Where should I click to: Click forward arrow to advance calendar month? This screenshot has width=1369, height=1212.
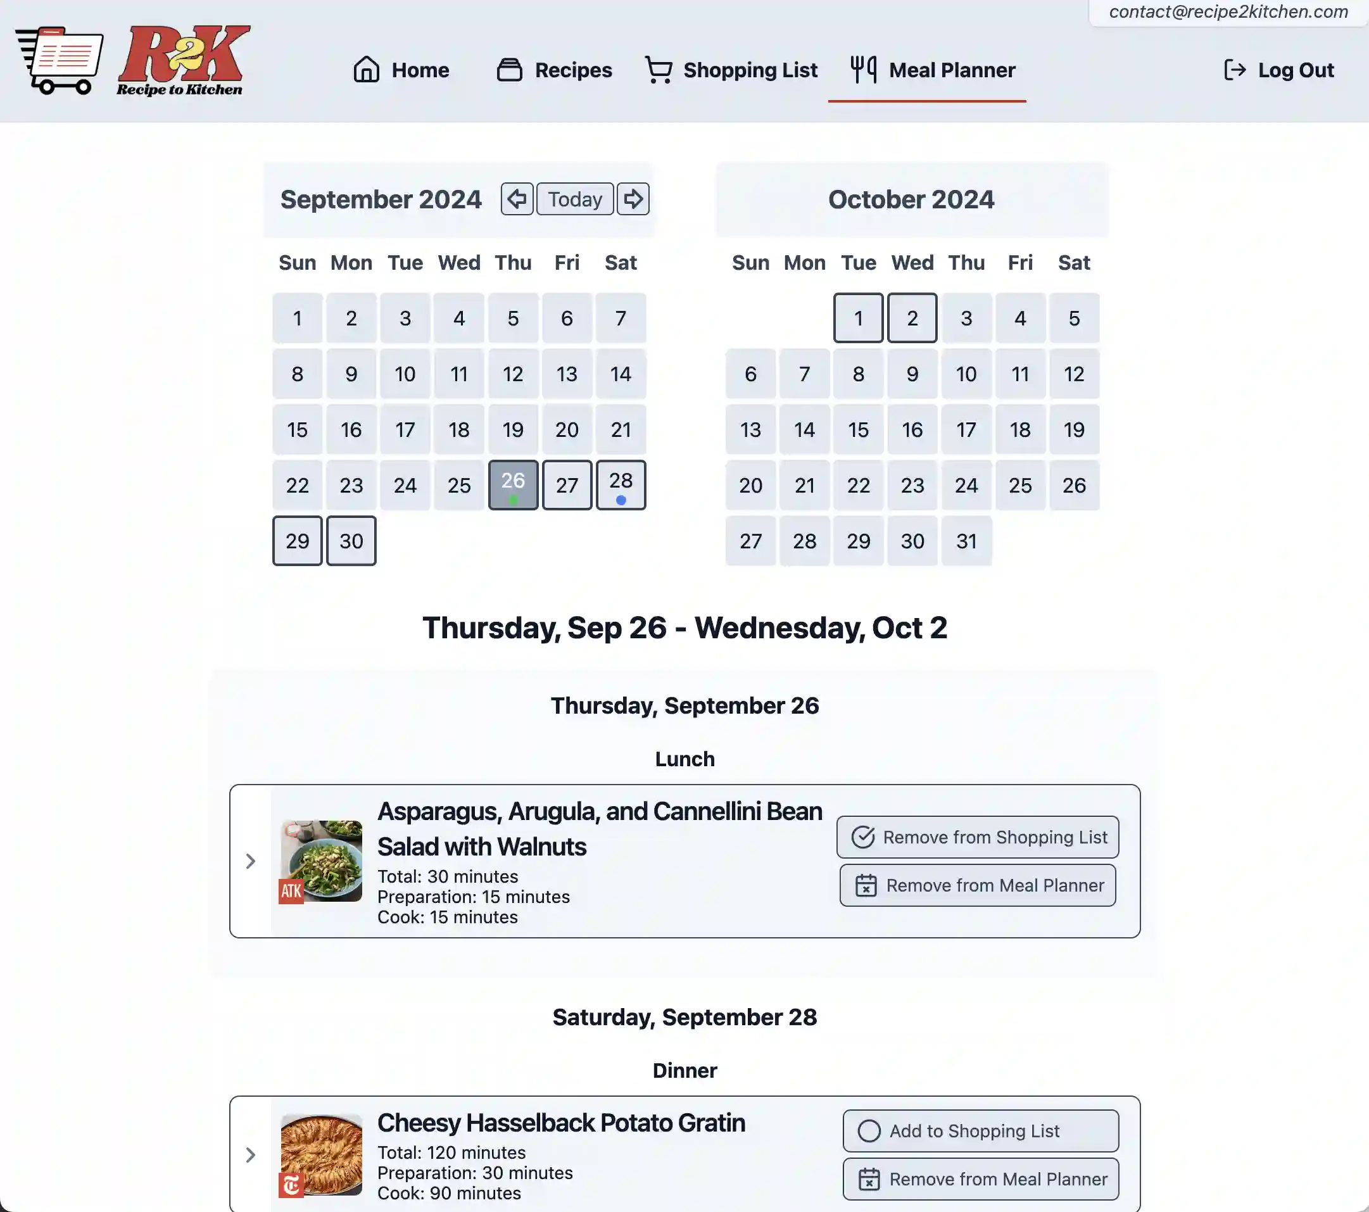[x=633, y=199]
